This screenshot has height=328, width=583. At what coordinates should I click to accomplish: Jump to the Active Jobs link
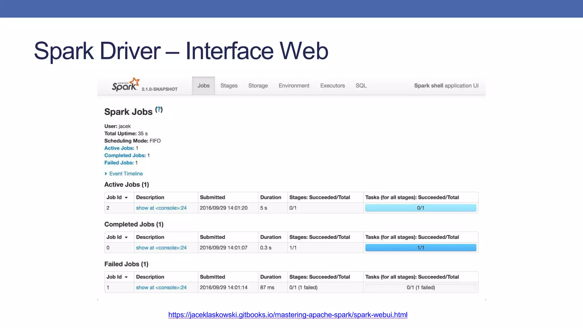(119, 148)
